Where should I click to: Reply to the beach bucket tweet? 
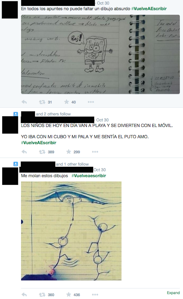(x=24, y=152)
